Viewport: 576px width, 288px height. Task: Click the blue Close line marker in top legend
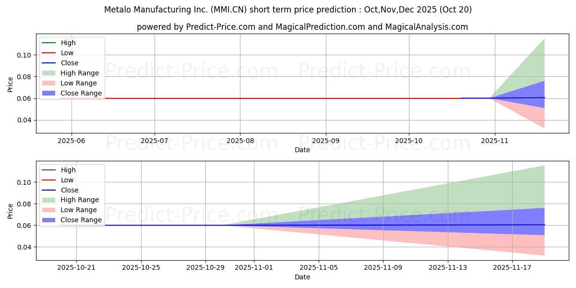click(49, 63)
